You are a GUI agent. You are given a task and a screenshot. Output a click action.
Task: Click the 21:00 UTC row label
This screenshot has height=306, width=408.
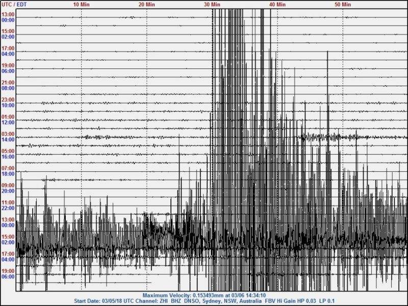tap(8, 83)
